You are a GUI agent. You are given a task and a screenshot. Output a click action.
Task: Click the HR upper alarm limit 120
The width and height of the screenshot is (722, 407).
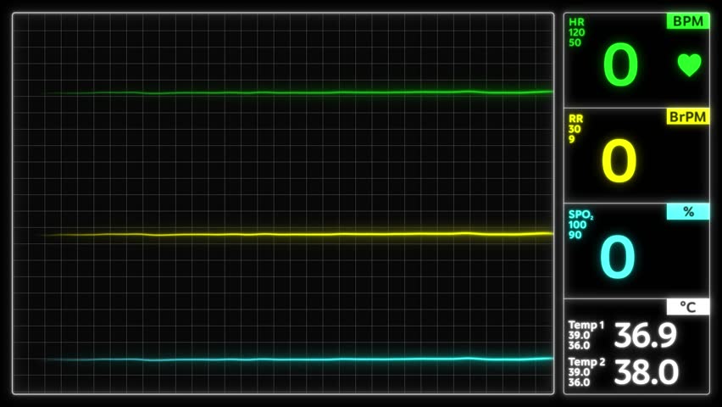point(576,33)
